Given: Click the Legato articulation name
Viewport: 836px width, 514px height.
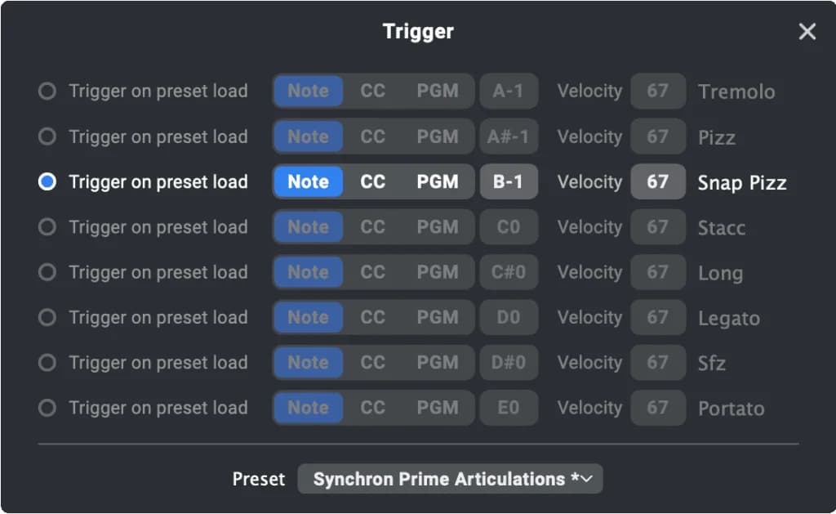Looking at the screenshot, I should pos(728,318).
